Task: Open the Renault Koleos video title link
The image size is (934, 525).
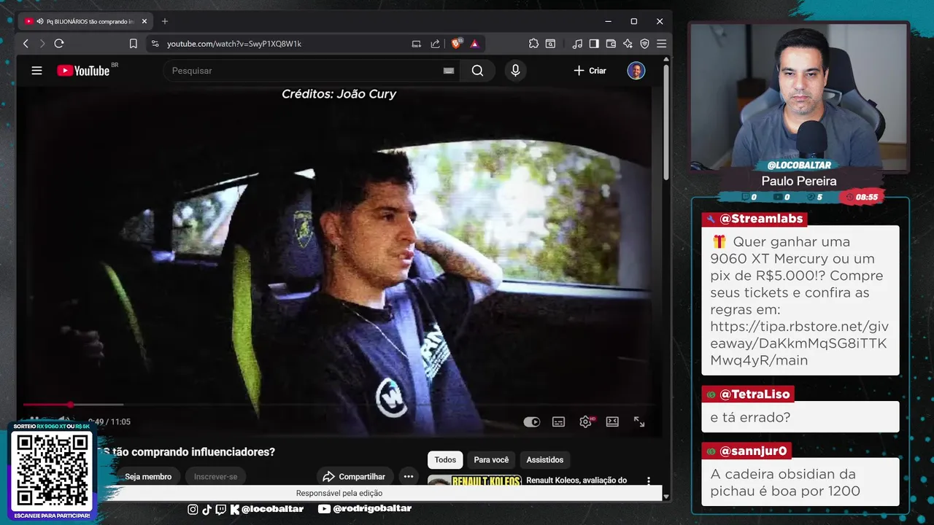Action: 576,481
